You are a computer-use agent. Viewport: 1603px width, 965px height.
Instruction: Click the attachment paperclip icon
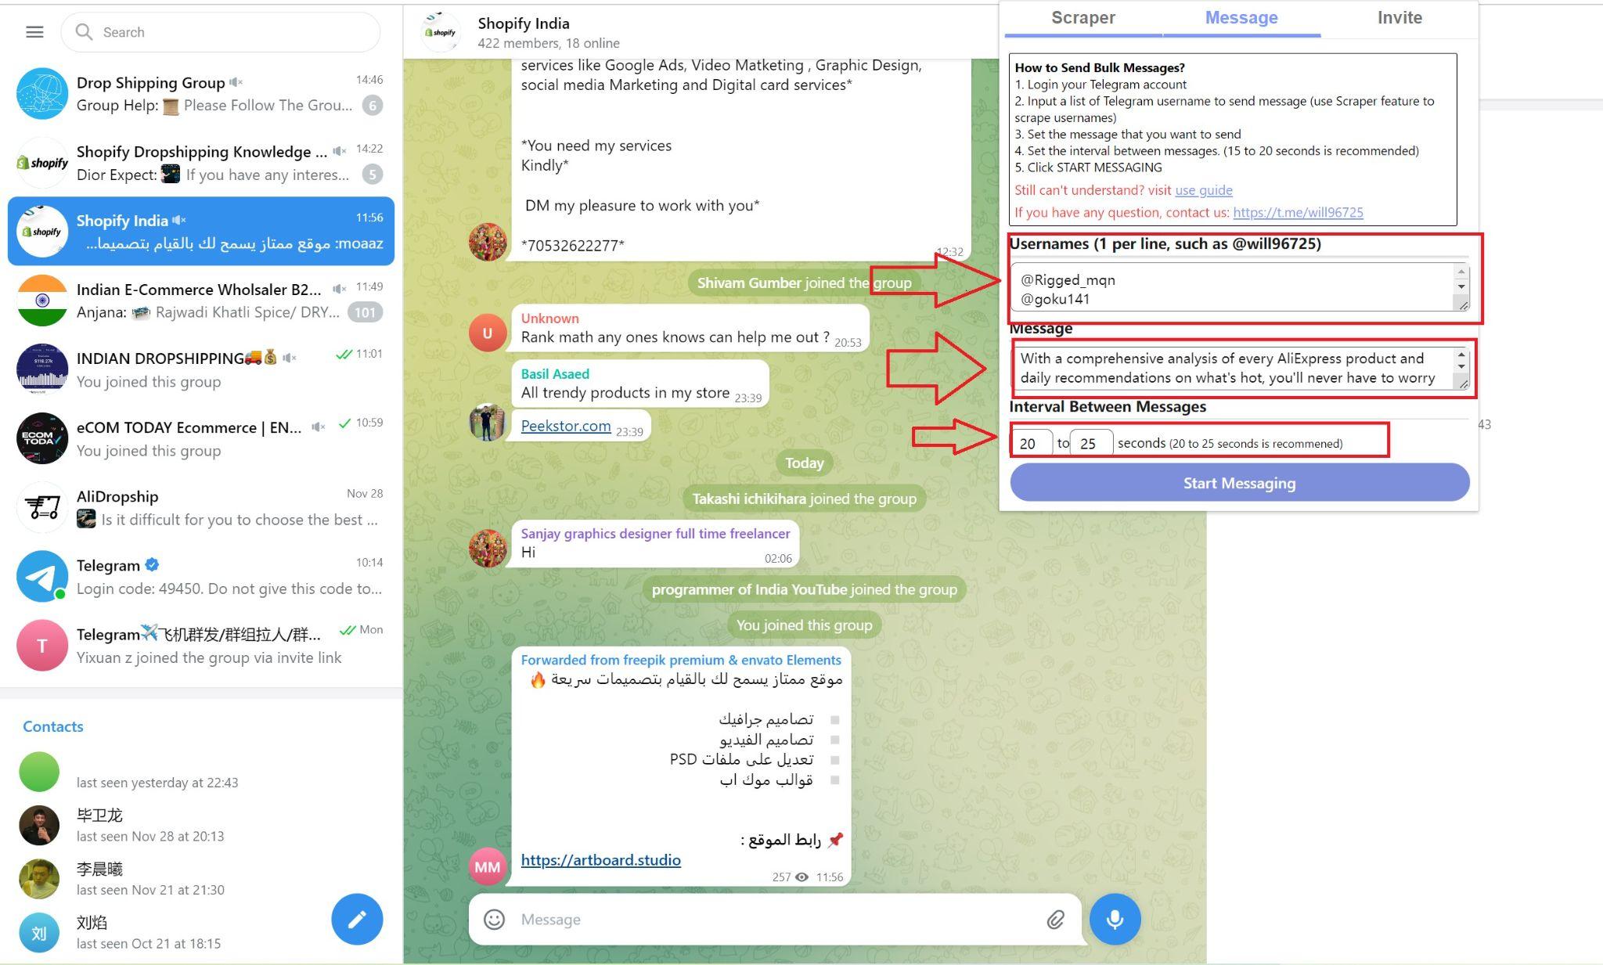[x=1054, y=919]
